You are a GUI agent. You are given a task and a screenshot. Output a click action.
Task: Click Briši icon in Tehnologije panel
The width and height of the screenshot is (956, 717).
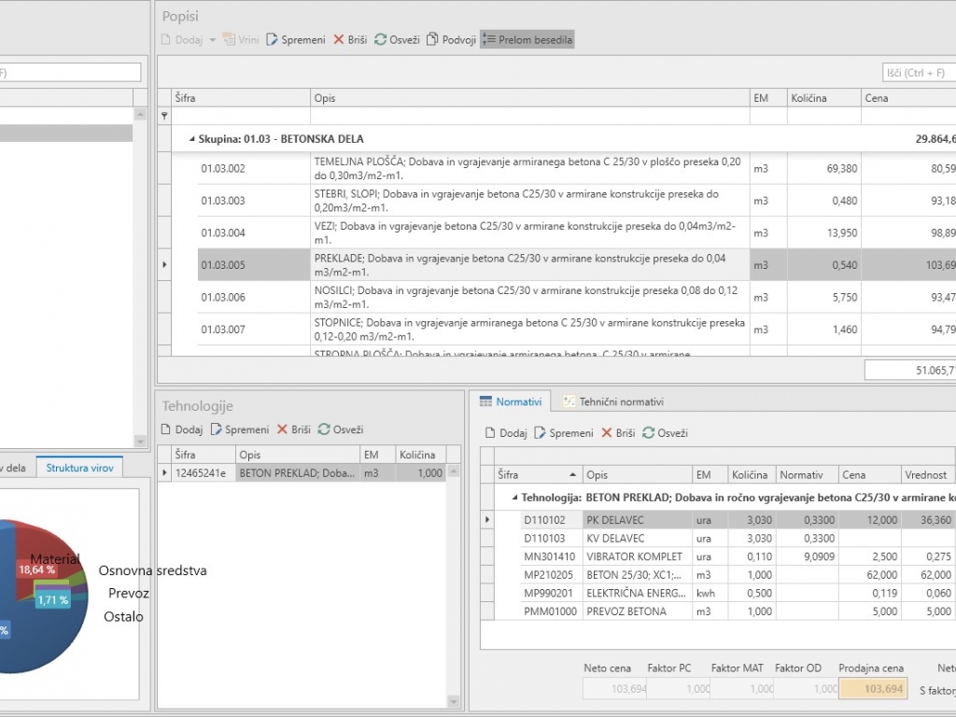pyautogui.click(x=282, y=429)
